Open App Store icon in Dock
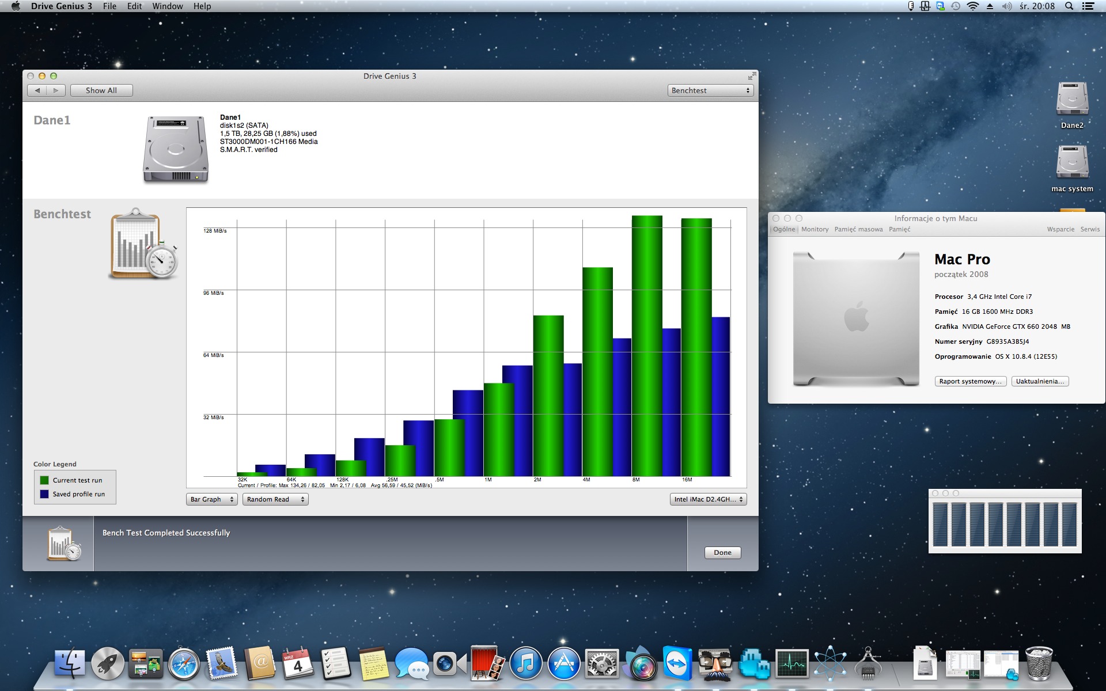Screen dimensions: 1106x691 point(564,663)
